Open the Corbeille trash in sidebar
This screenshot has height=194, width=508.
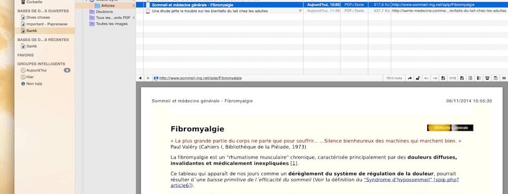[34, 2]
